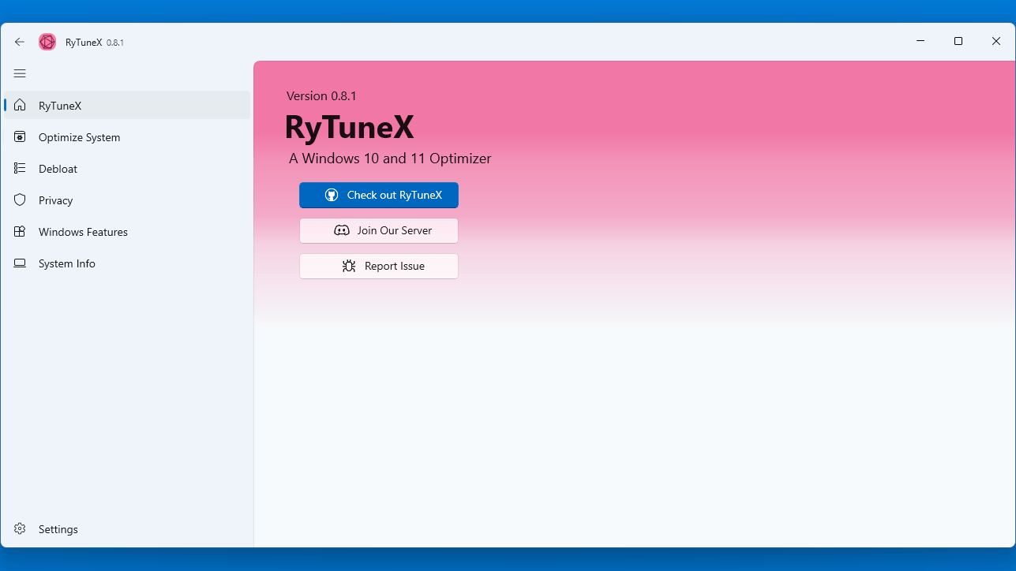Maximize the RyTuneX window

pyautogui.click(x=958, y=41)
